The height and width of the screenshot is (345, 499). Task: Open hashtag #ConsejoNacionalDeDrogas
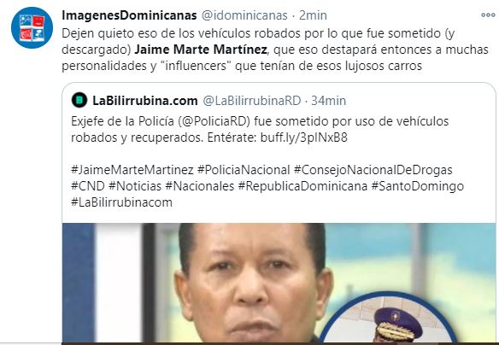373,170
